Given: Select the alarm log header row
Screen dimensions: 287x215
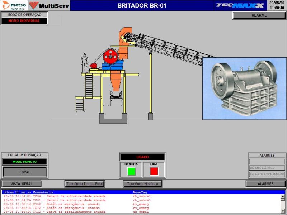Looking at the screenshot, I should 143,192.
